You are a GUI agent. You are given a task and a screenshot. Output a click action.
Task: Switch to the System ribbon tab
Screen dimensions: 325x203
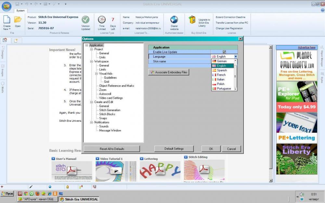pos(20,10)
